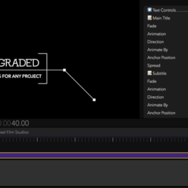Click the Main Title pencil icon
Viewport: 188px width, 188px height.
[149, 18]
